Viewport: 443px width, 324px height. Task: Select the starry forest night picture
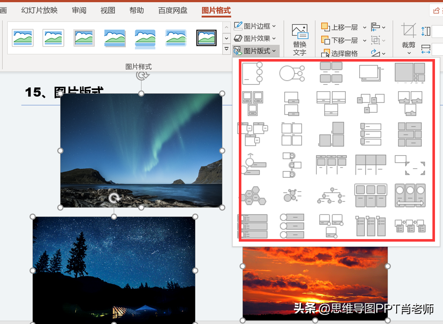tap(114, 270)
